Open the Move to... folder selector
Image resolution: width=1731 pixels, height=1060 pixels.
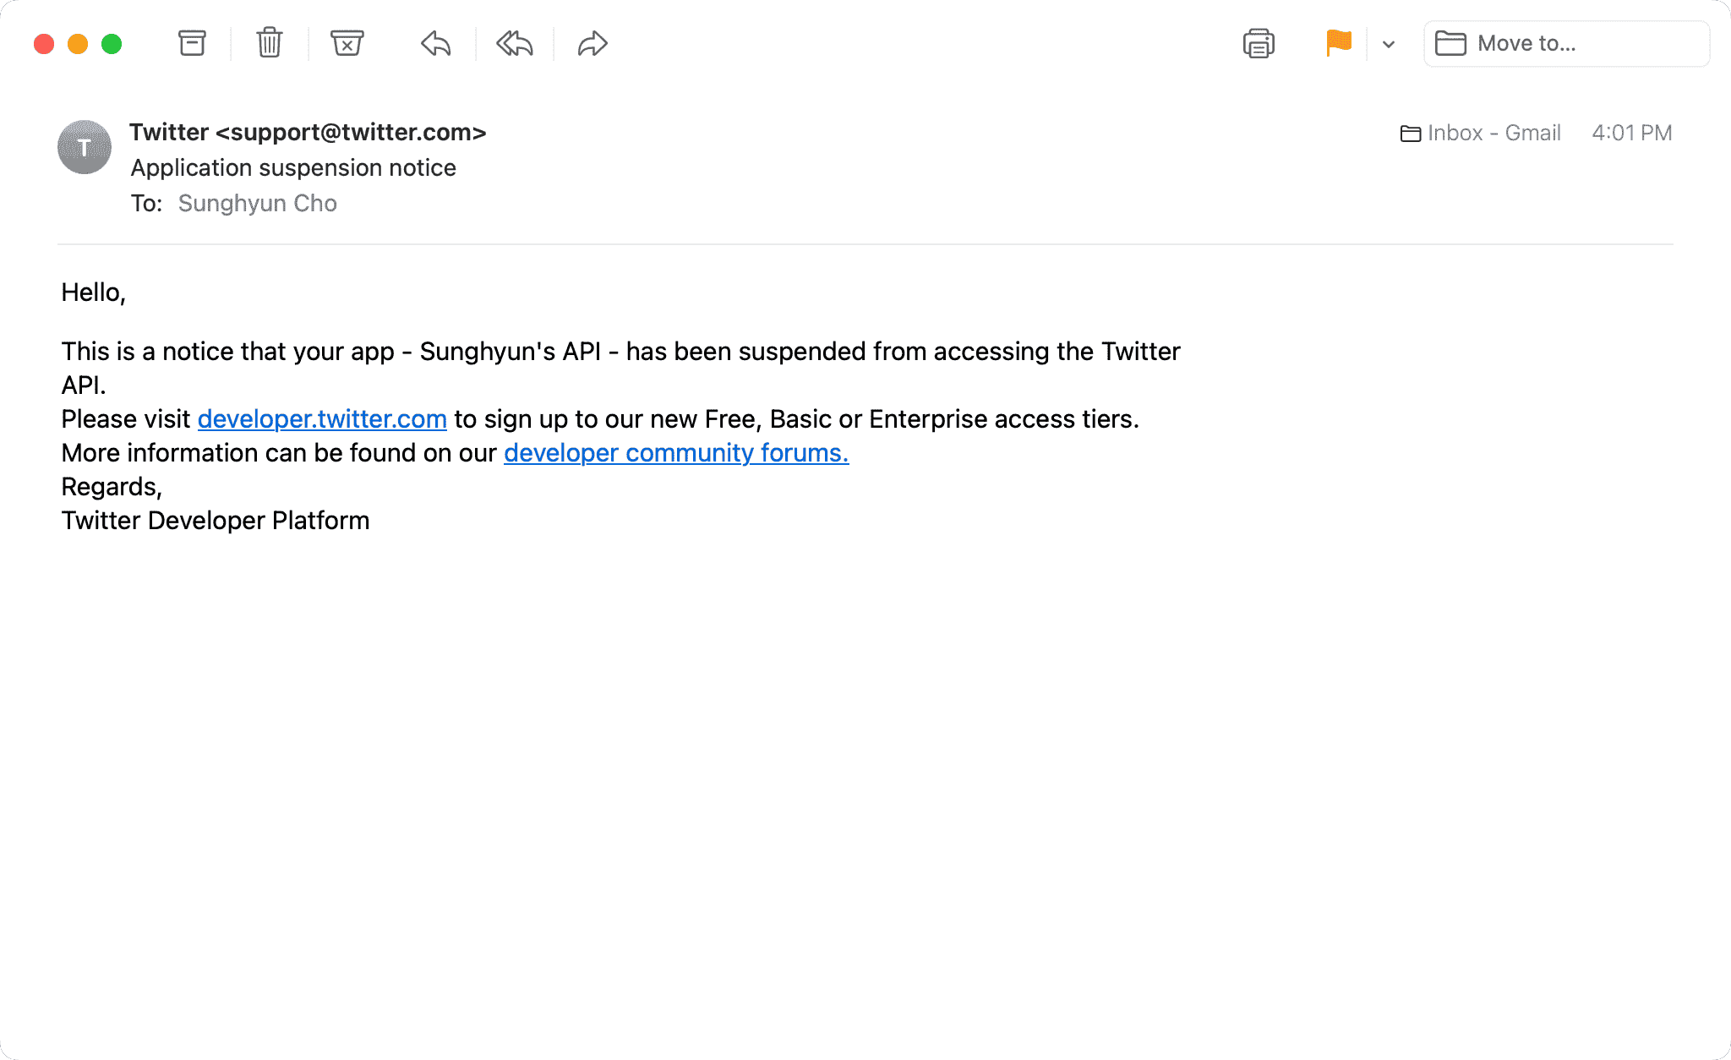(1566, 43)
